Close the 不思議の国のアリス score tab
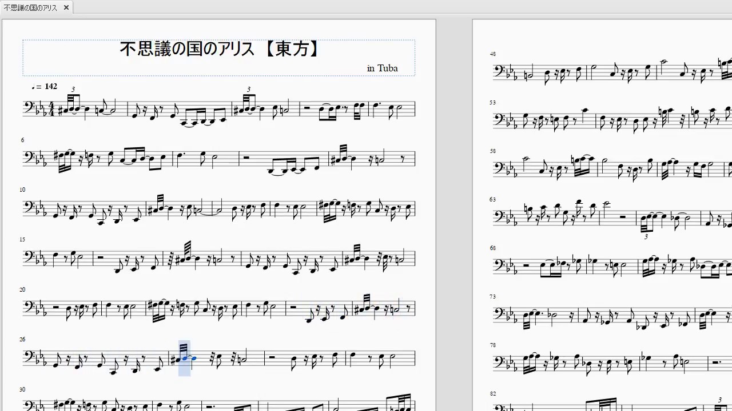This screenshot has height=411, width=732. [x=66, y=7]
